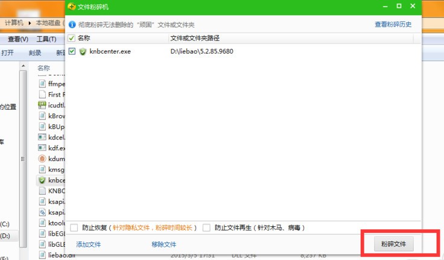Enable the 防止恢复 checkbox
444x260 pixels.
click(x=74, y=227)
